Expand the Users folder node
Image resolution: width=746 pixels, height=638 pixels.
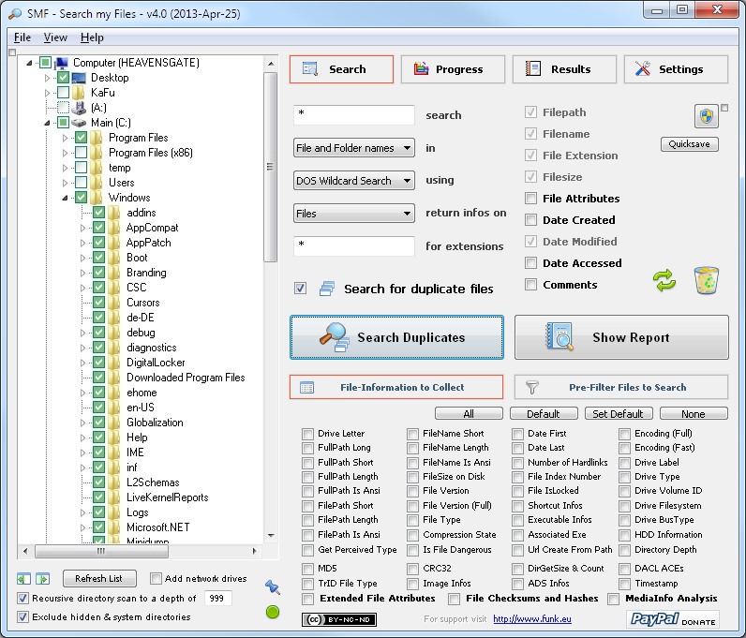click(x=66, y=183)
